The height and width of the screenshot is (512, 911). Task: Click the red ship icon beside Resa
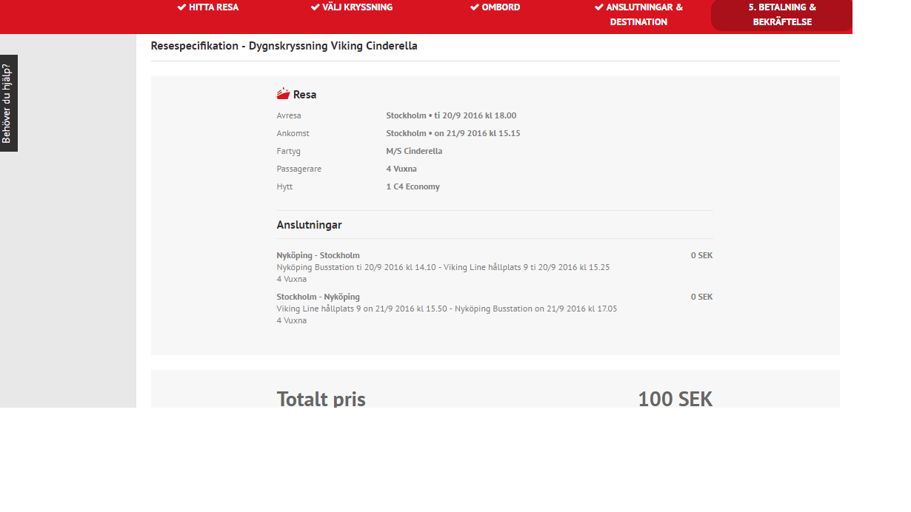tap(283, 94)
